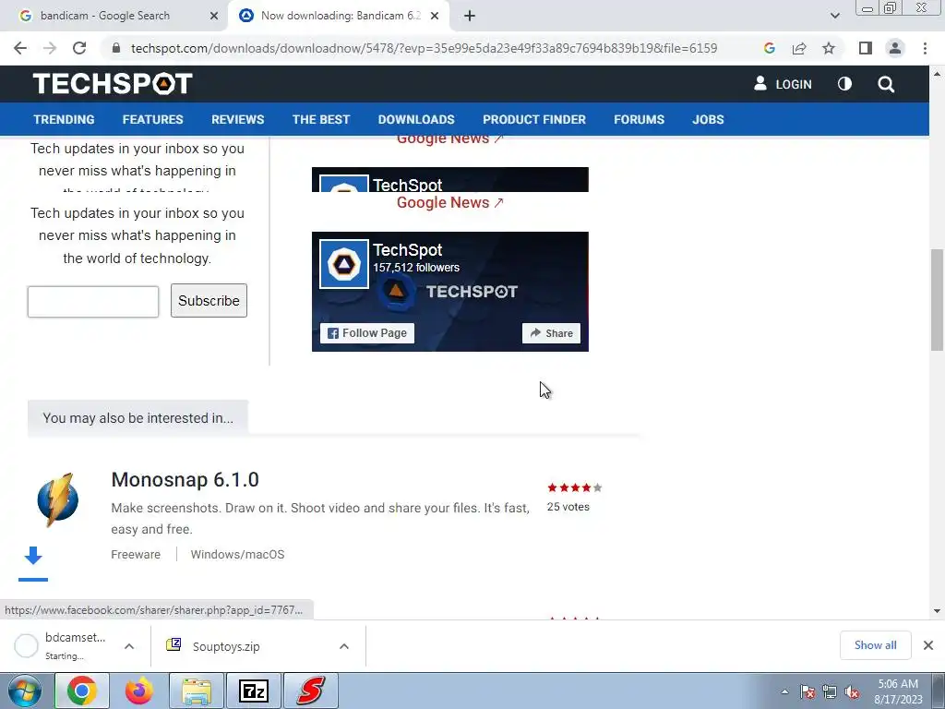Open the DOWNLOADS menu
This screenshot has height=709, width=945.
[416, 119]
